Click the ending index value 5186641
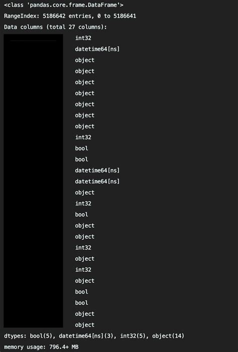The image size is (238, 352). (125, 16)
